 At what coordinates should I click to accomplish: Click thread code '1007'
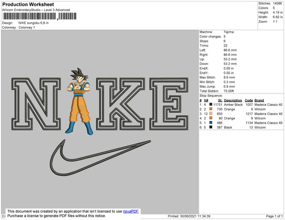(249, 105)
